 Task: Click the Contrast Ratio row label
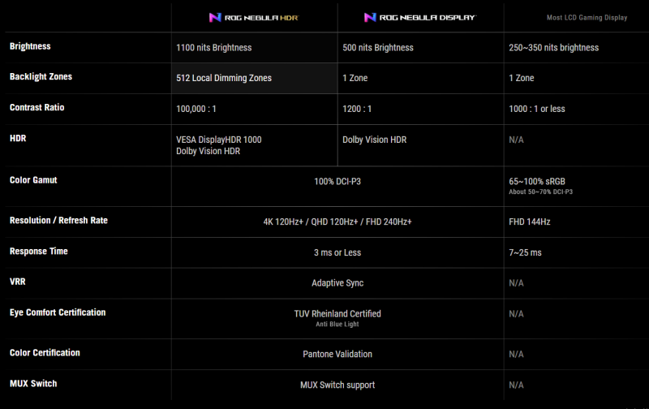[37, 108]
